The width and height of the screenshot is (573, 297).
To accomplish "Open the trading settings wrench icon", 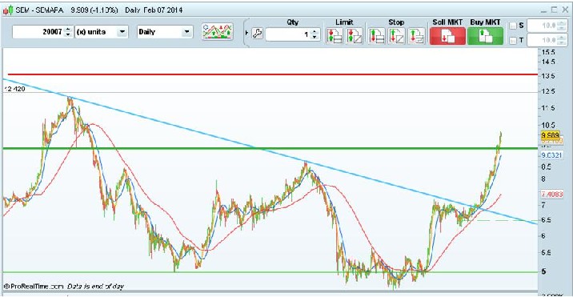I will click(x=257, y=34).
